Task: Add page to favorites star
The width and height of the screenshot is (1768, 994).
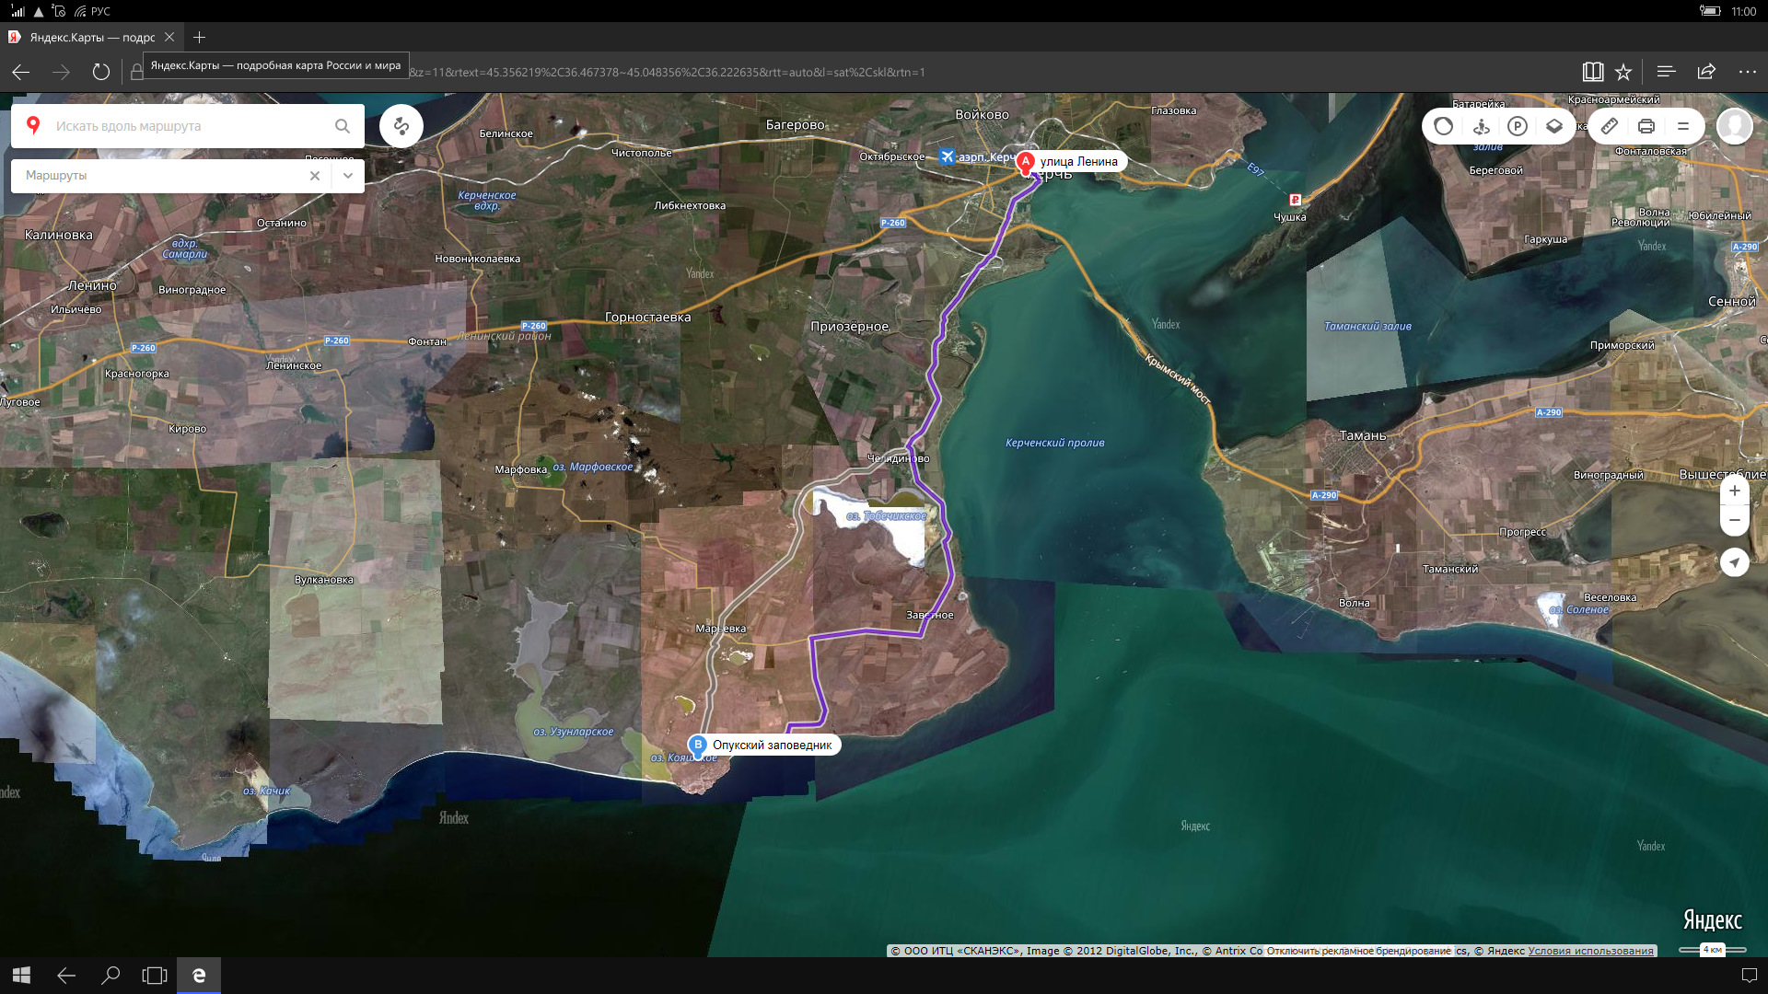Action: point(1623,72)
